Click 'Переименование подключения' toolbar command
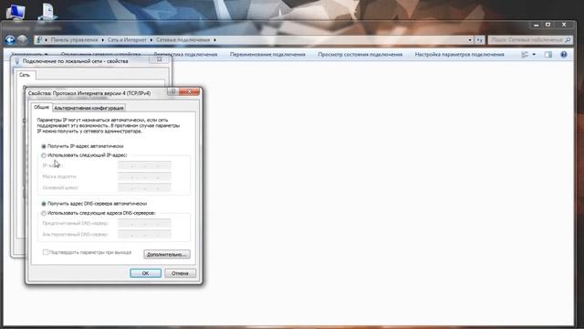The height and width of the screenshot is (329, 584). click(x=267, y=55)
